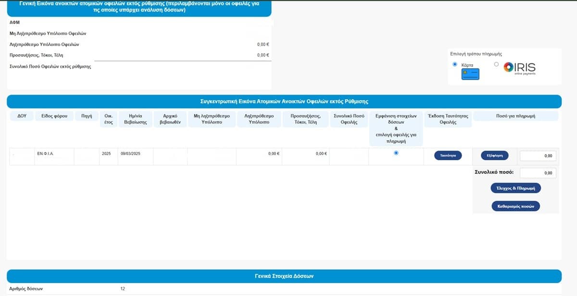Click the blue credit card icon
Image resolution: width=577 pixels, height=296 pixels.
pyautogui.click(x=470, y=74)
